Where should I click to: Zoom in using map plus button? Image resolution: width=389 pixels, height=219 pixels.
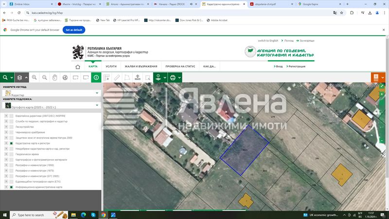point(382,94)
